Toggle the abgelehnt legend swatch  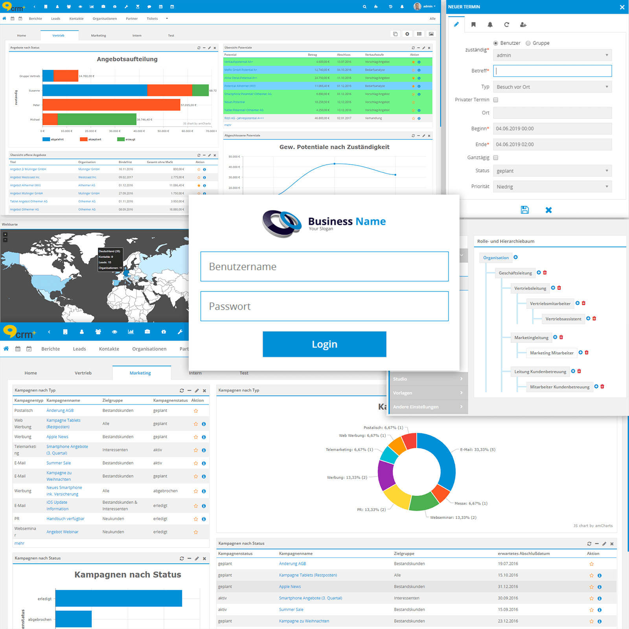tap(46, 139)
